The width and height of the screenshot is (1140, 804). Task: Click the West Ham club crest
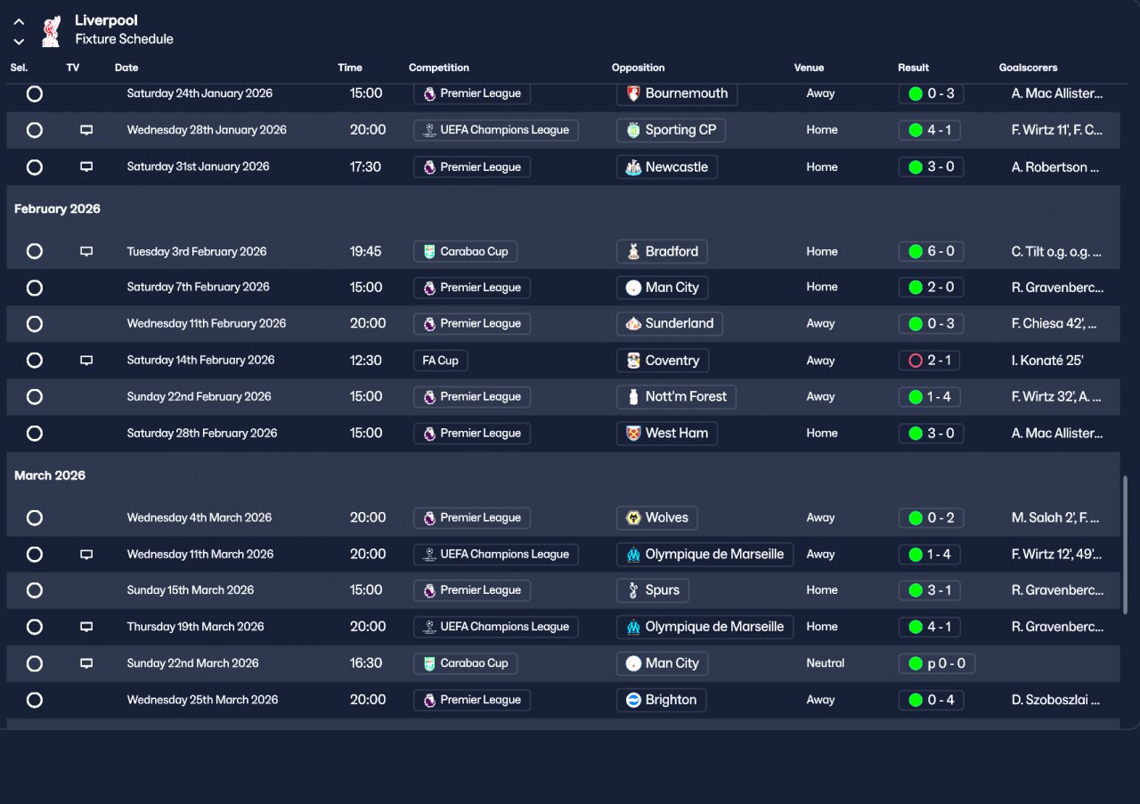[x=633, y=434]
